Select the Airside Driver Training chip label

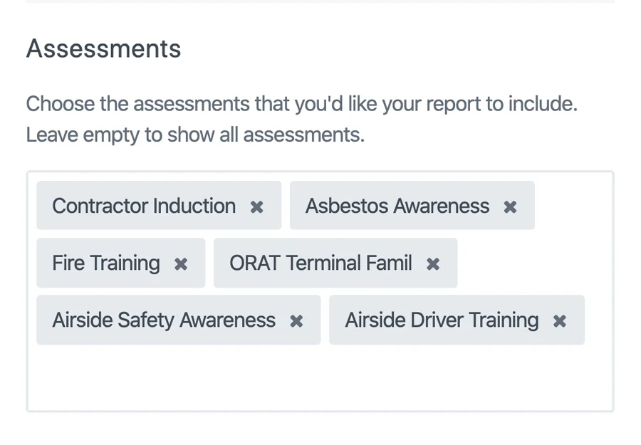(x=442, y=320)
